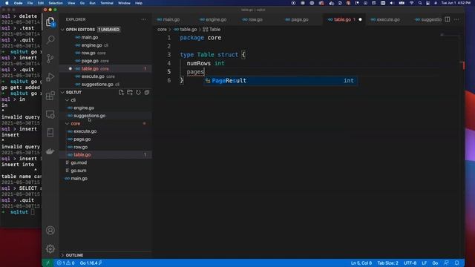Viewport: 475px width, 267px height.
Task: Open the File menu in menu bar
Action: pyautogui.click(x=30, y=3)
